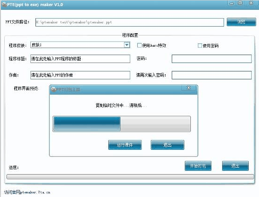Click the 运行课件 button
This screenshot has height=197, width=259.
(x=125, y=145)
